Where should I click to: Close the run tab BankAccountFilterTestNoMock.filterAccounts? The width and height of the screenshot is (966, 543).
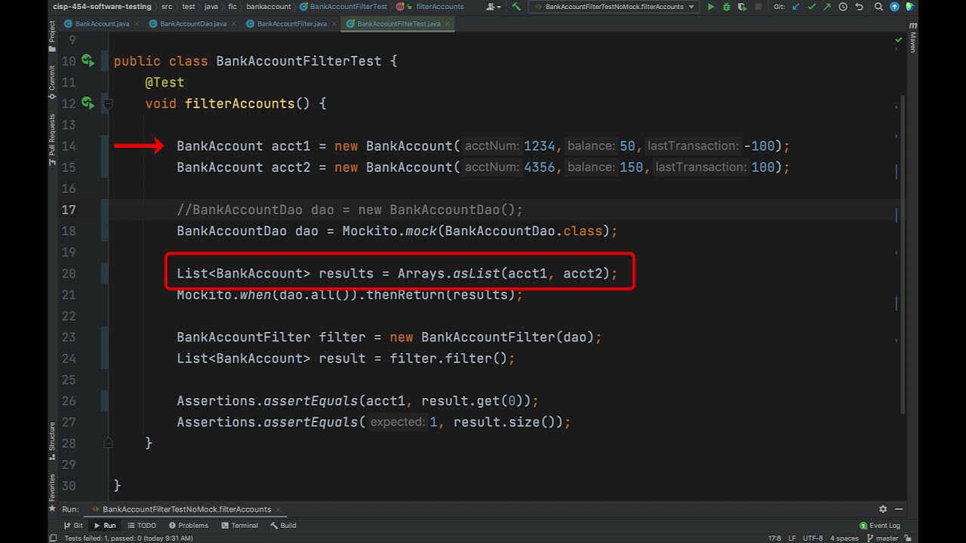pos(278,509)
